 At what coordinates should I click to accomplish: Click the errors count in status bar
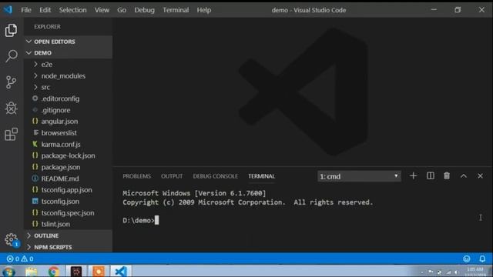[x=13, y=259]
